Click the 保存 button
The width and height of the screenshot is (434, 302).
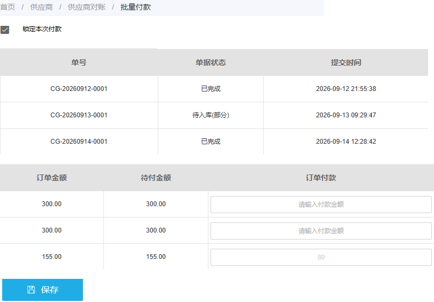tap(43, 290)
